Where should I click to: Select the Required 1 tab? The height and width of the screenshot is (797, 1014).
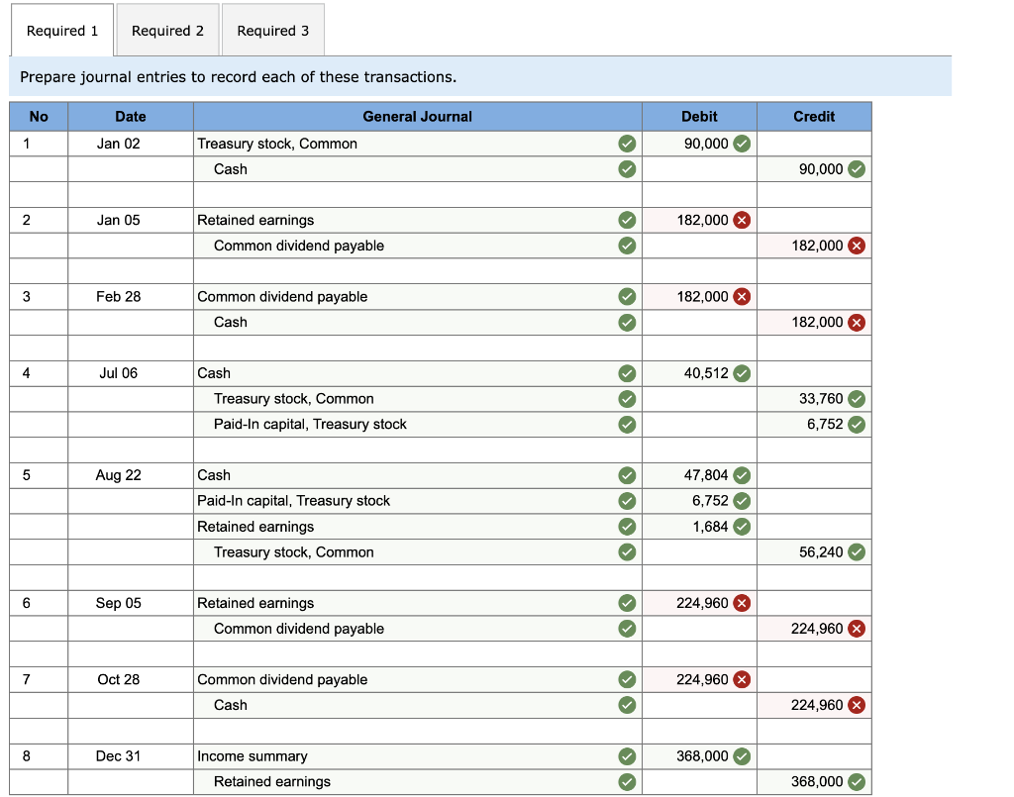[61, 30]
